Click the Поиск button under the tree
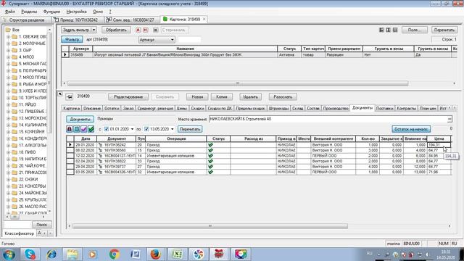The height and width of the screenshot is (261, 464). [42, 225]
